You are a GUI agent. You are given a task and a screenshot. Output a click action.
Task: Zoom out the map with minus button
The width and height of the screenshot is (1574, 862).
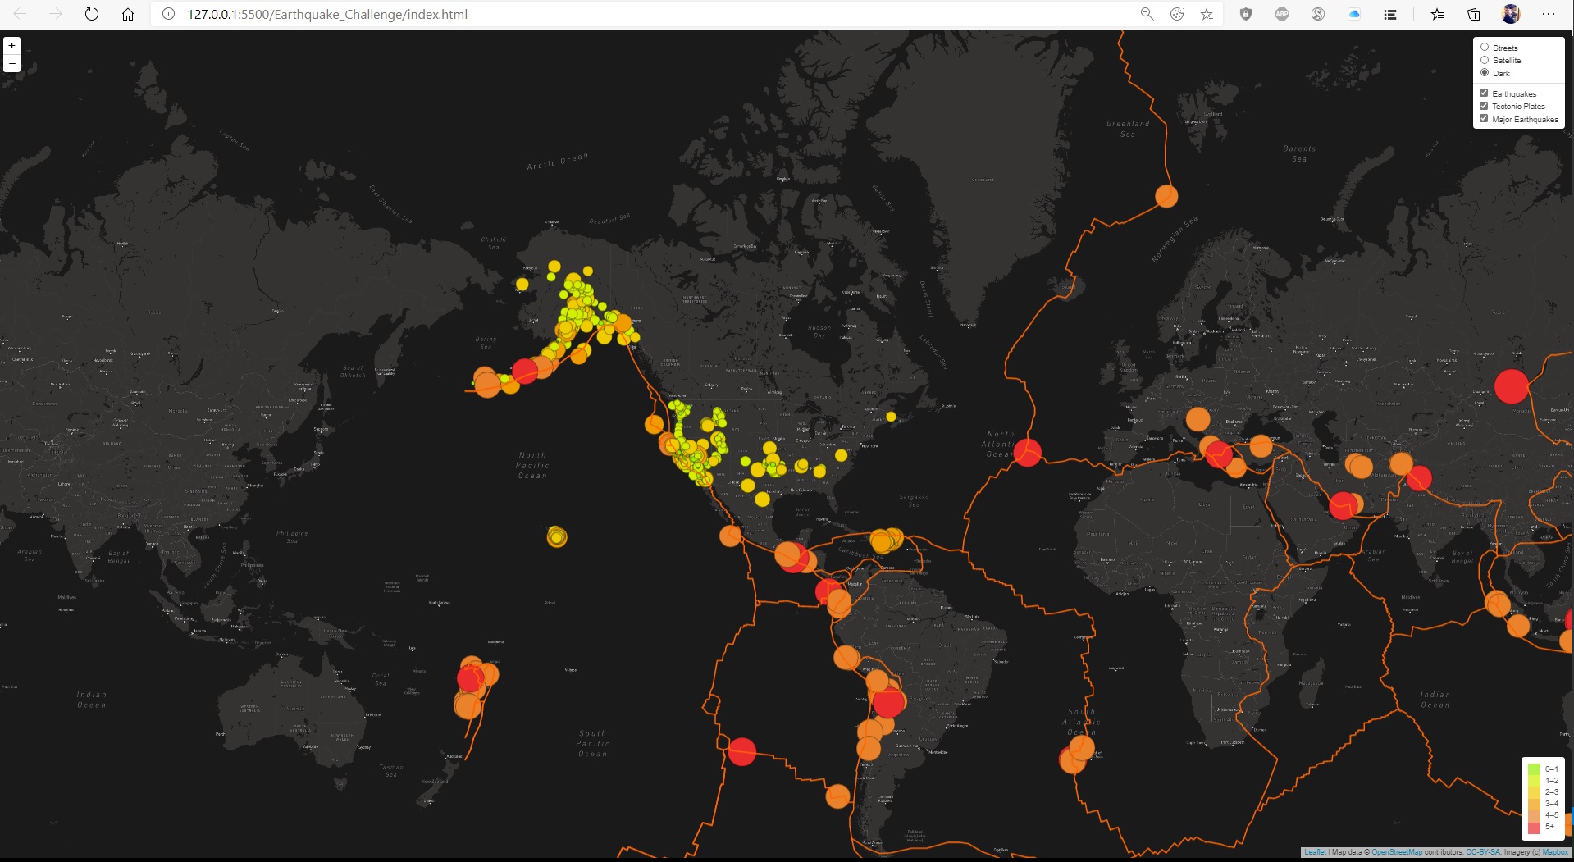click(x=11, y=63)
